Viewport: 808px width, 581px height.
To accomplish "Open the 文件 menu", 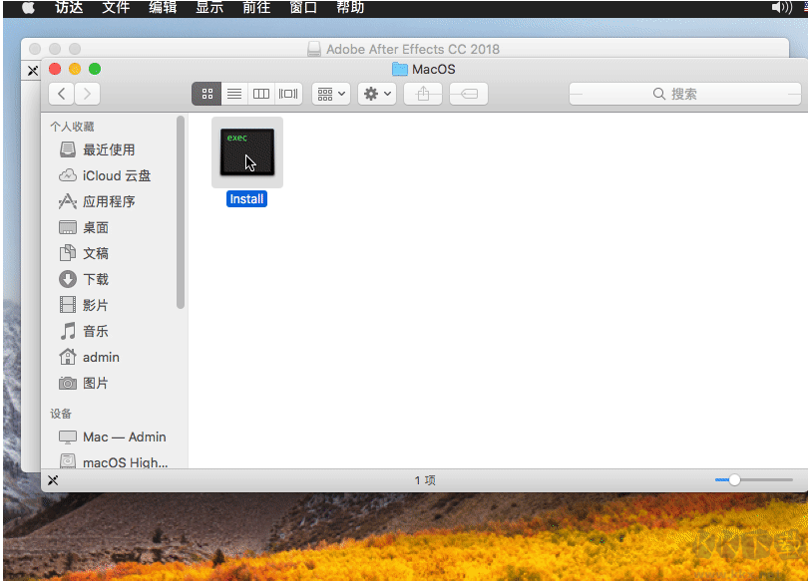I will tap(115, 8).
